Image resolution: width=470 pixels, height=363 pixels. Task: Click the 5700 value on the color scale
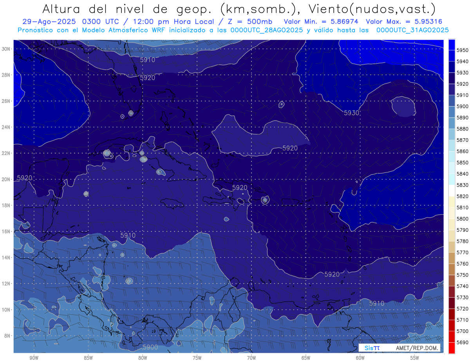(x=463, y=331)
